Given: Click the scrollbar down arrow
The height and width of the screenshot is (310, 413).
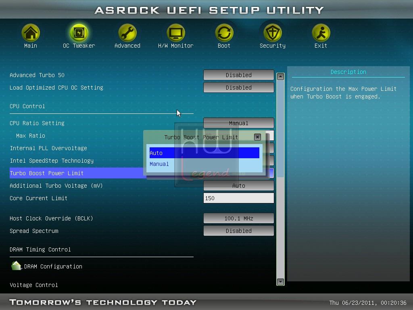Looking at the screenshot, I should tap(280, 282).
